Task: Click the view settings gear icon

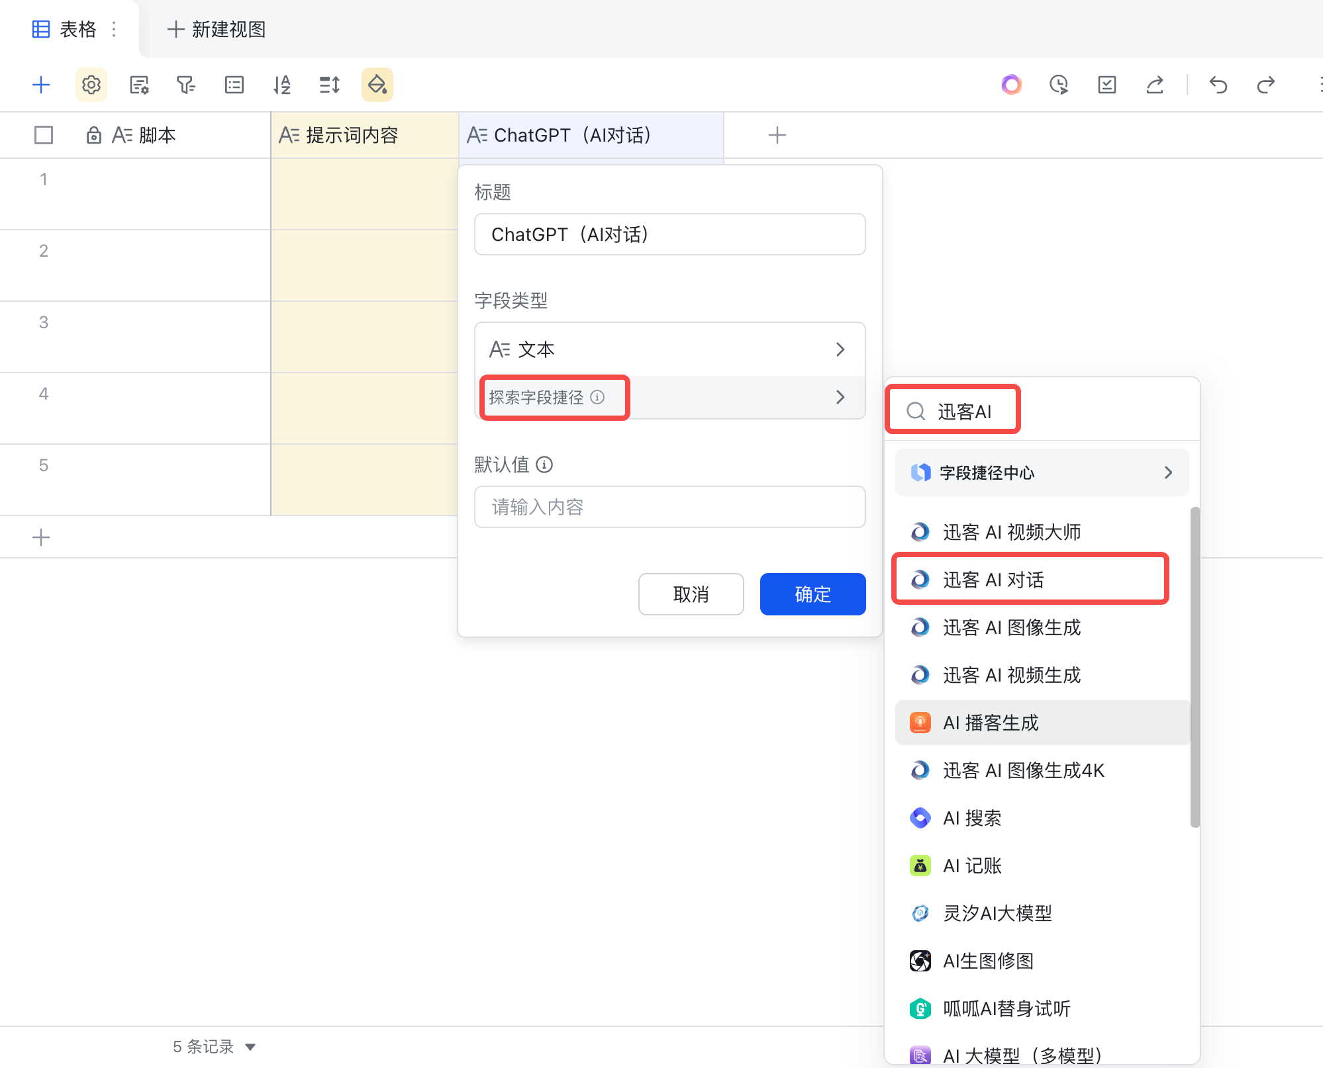Action: 91,85
